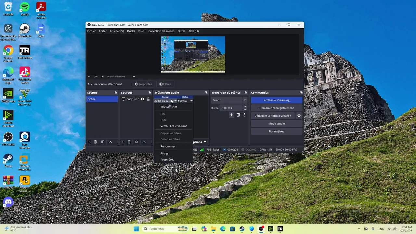Screen dimensions: 416x234
Task: Open Fichier menu
Action: click(x=91, y=31)
